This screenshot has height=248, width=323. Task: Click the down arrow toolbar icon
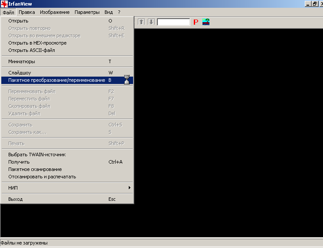(151, 22)
